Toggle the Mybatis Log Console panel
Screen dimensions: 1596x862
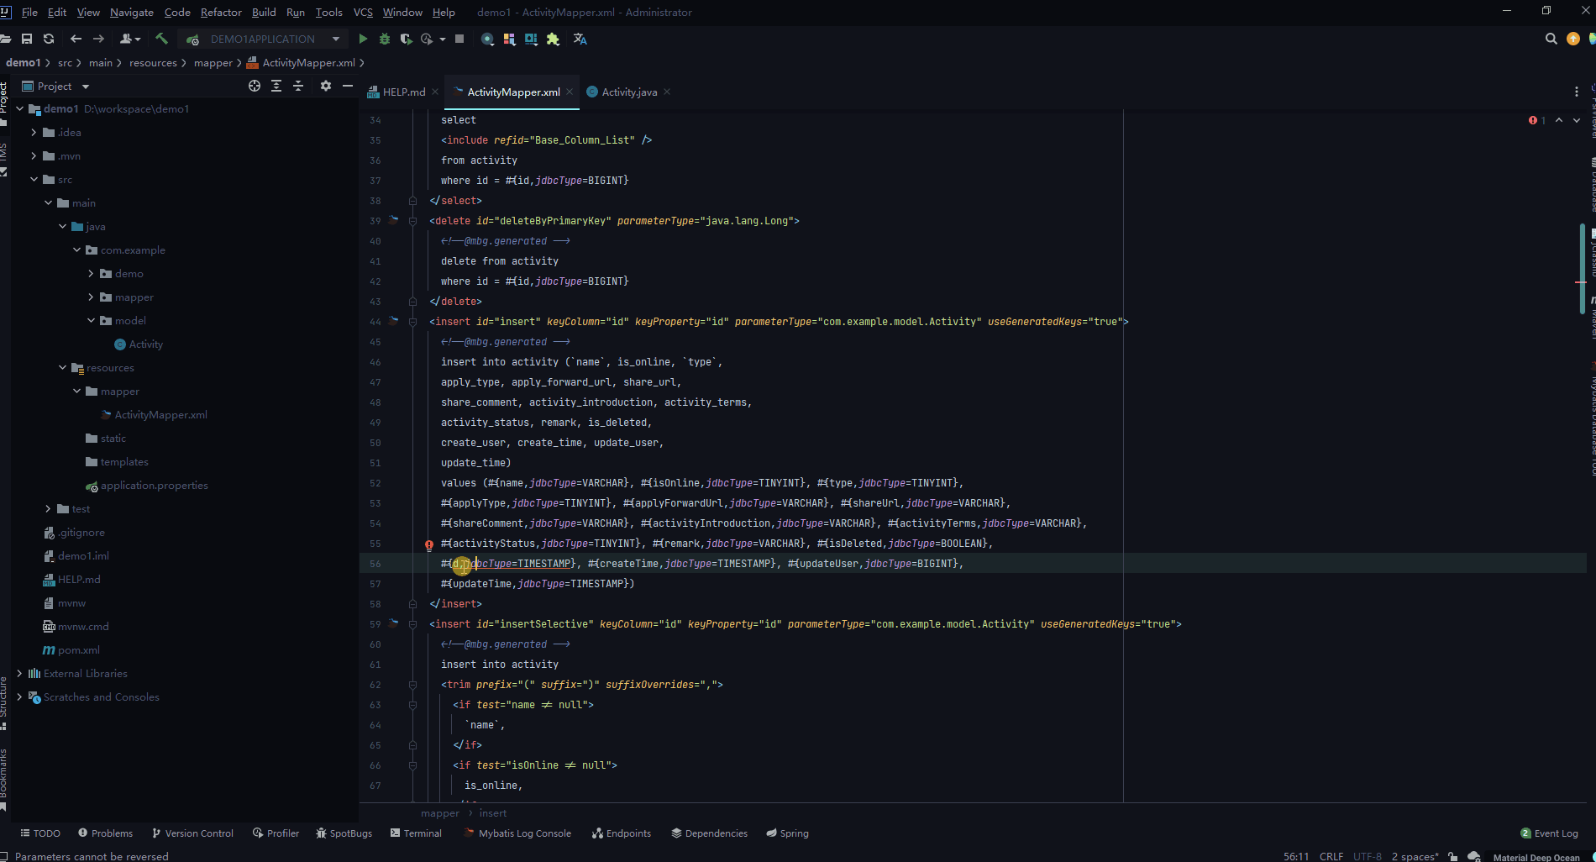coord(517,833)
